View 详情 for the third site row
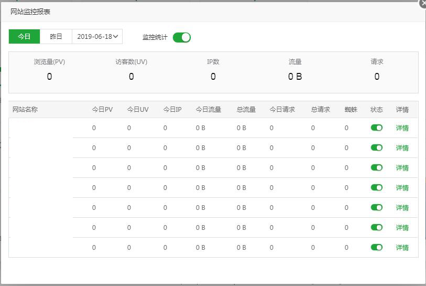Viewport: 426px width, 286px height. pos(402,168)
